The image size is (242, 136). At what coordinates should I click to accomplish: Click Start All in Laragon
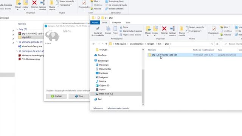coord(56,96)
